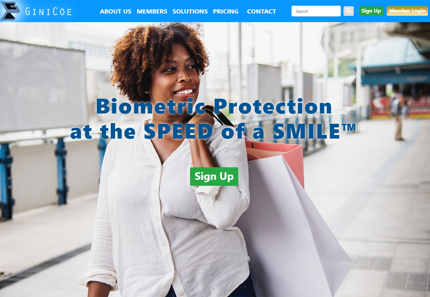Click the small green Sign Up header button

click(371, 11)
